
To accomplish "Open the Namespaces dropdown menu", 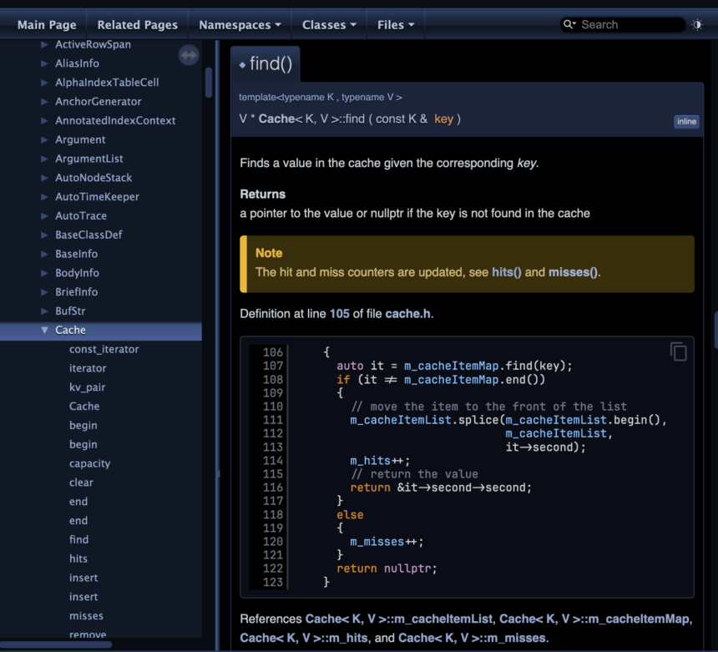I will [240, 25].
